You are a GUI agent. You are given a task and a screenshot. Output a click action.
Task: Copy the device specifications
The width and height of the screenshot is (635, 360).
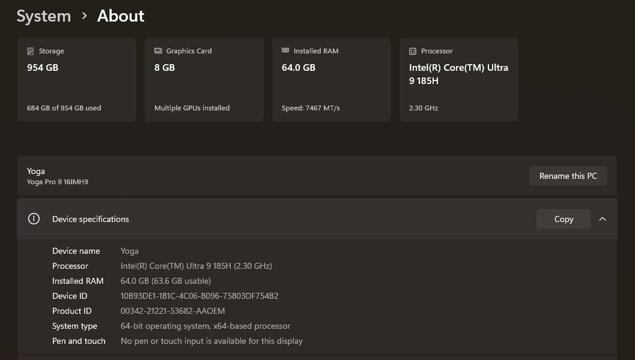coord(563,219)
